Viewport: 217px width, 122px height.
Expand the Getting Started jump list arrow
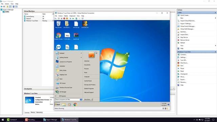tap(81, 58)
